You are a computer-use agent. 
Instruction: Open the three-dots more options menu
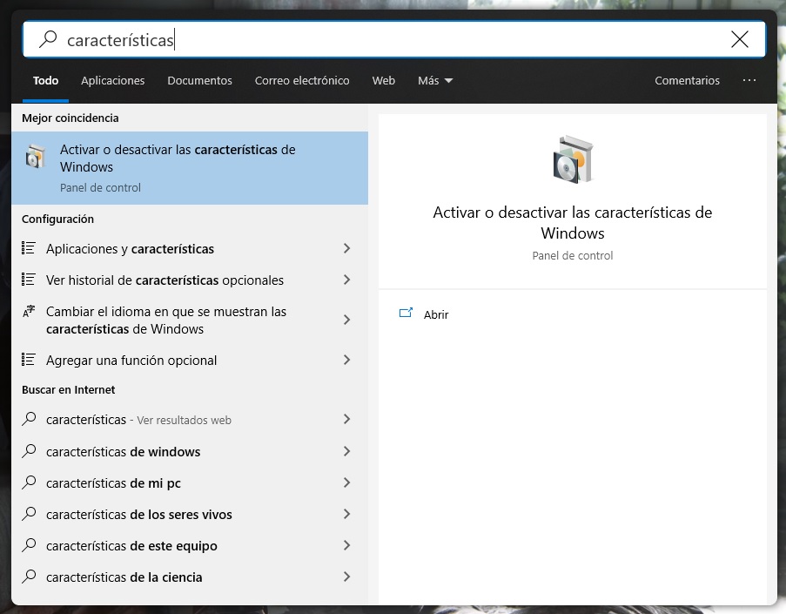tap(749, 80)
